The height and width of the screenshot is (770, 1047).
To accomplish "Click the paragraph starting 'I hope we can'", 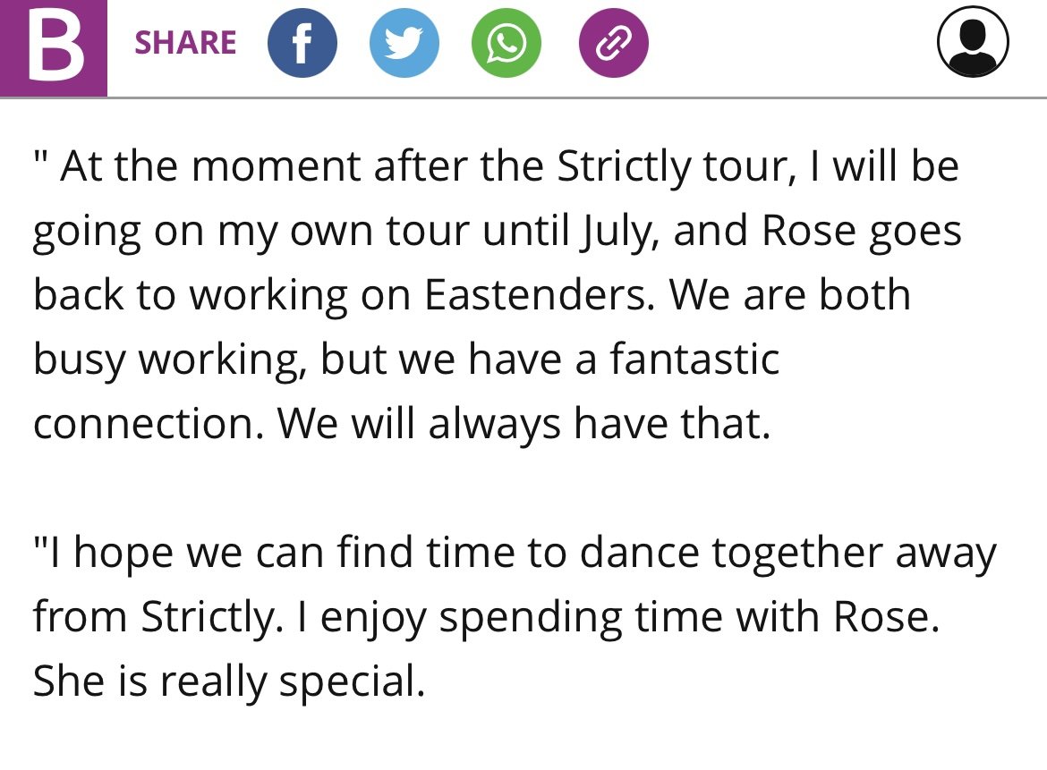I will coord(515,616).
